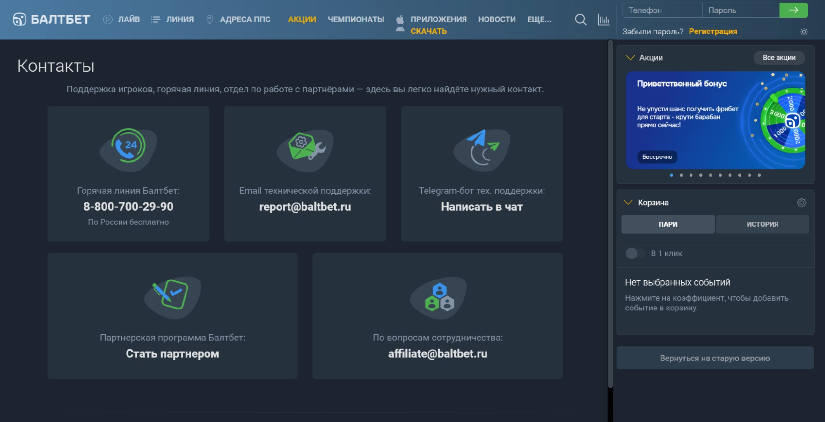This screenshot has height=422, width=825.
Task: Click the hotline number 8-800-700-29-90
Action: click(128, 206)
